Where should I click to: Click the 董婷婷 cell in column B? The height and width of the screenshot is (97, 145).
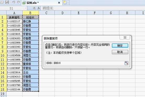click(30, 64)
